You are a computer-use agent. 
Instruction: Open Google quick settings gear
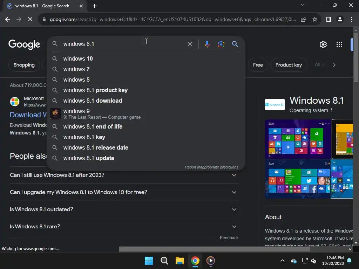323,44
